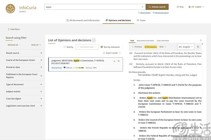Image resolution: width=211 pixels, height=140 pixels.
Task: Open the Export results menu
Action: [x=112, y=53]
